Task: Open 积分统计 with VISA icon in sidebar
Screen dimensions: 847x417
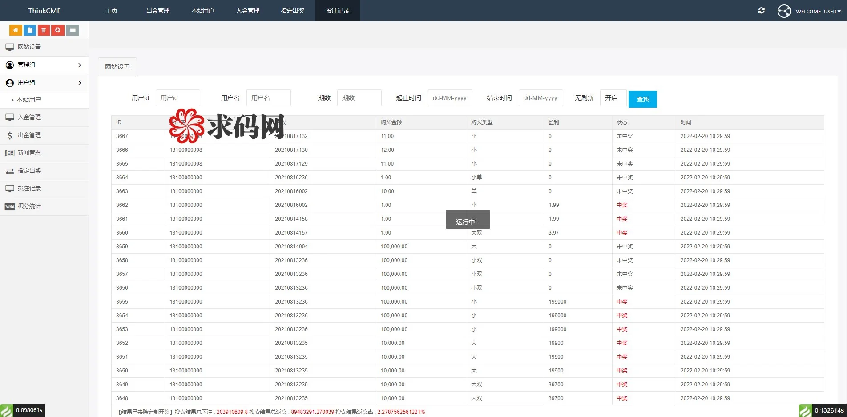Action: pos(29,206)
